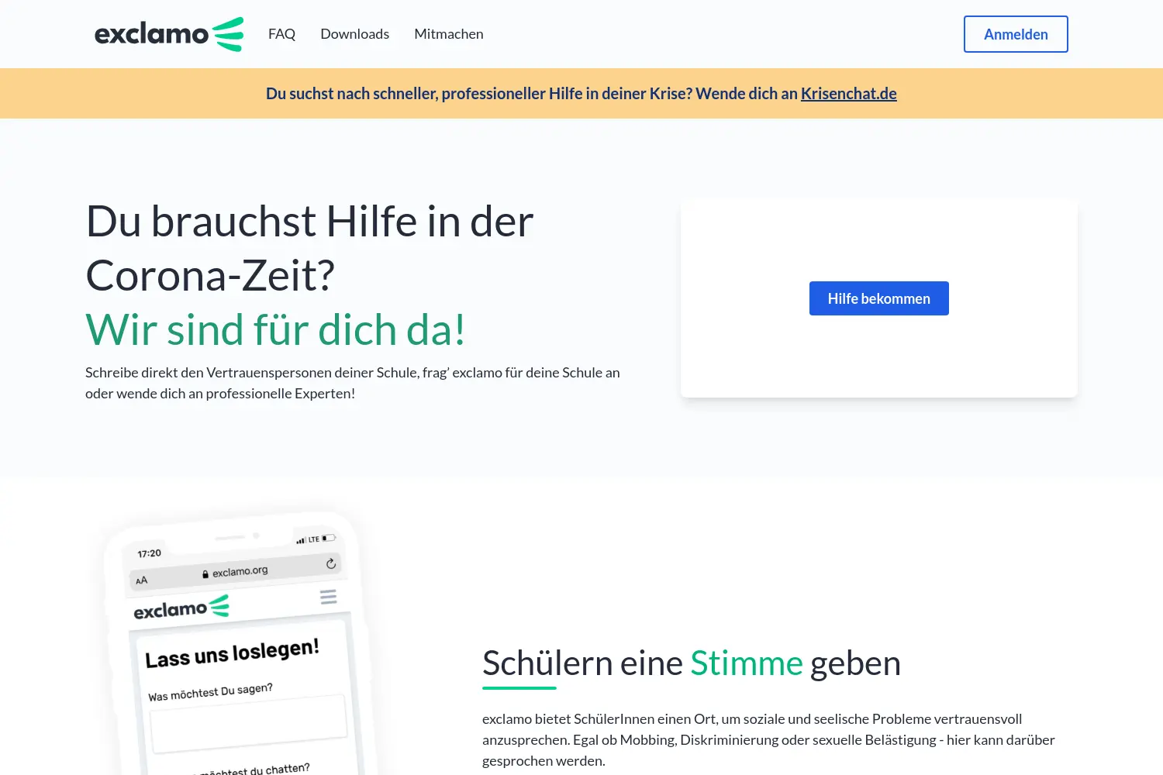
Task: Click the Hilfe bekommen button
Action: 879,298
